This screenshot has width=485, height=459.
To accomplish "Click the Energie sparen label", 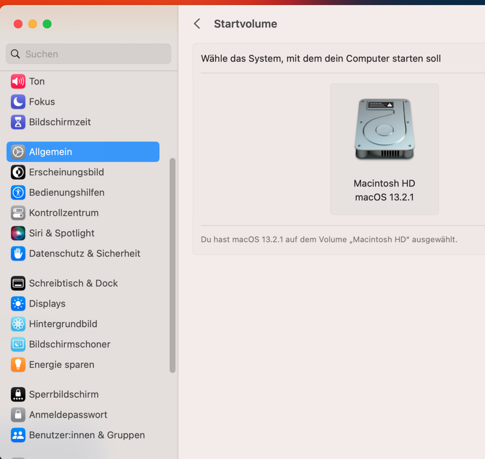I will pos(62,365).
